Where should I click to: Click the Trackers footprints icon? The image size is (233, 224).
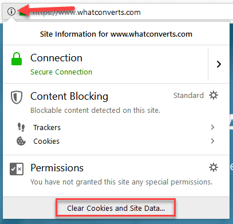tap(21, 127)
